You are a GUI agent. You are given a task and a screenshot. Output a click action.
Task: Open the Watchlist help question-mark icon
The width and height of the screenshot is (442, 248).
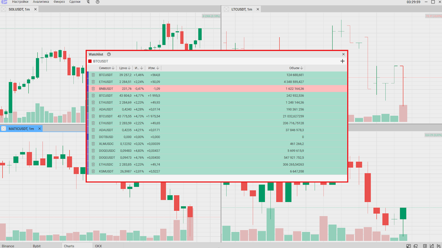coord(109,54)
